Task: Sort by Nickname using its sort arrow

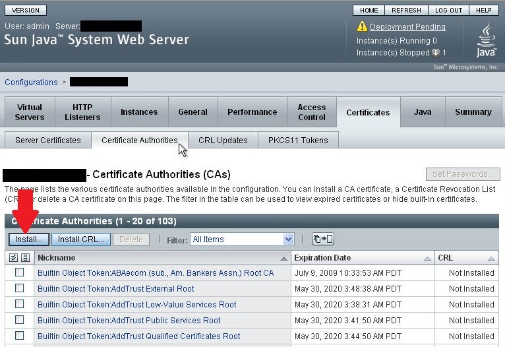Action: [284, 259]
